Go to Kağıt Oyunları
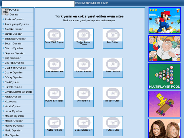The height and width of the screenshot is (138, 184). coord(13,97)
